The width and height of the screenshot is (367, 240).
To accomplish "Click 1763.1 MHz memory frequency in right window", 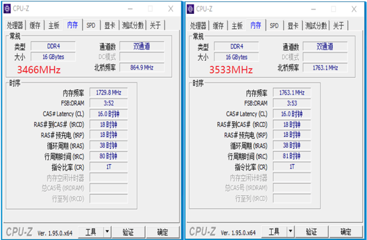I will (292, 93).
